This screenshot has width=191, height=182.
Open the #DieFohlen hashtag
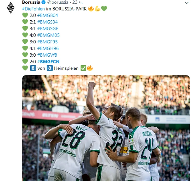[33, 9]
